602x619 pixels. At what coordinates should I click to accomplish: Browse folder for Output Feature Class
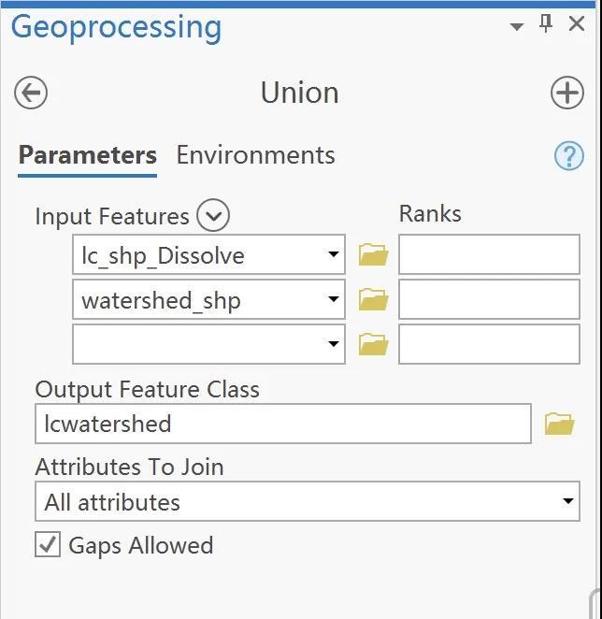coord(559,424)
